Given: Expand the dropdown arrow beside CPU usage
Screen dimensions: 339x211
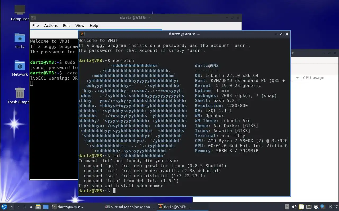Looking at the screenshot, I should point(297,78).
